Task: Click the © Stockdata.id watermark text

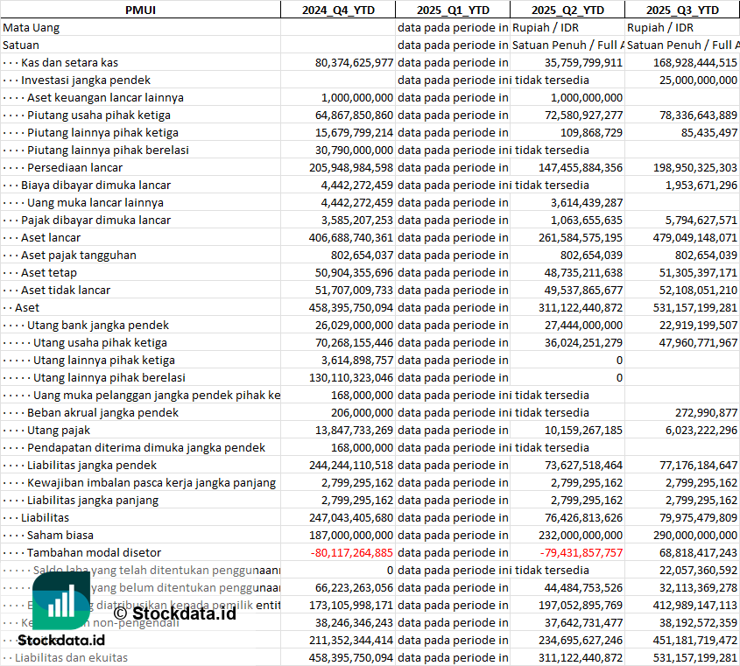Action: pos(174,613)
